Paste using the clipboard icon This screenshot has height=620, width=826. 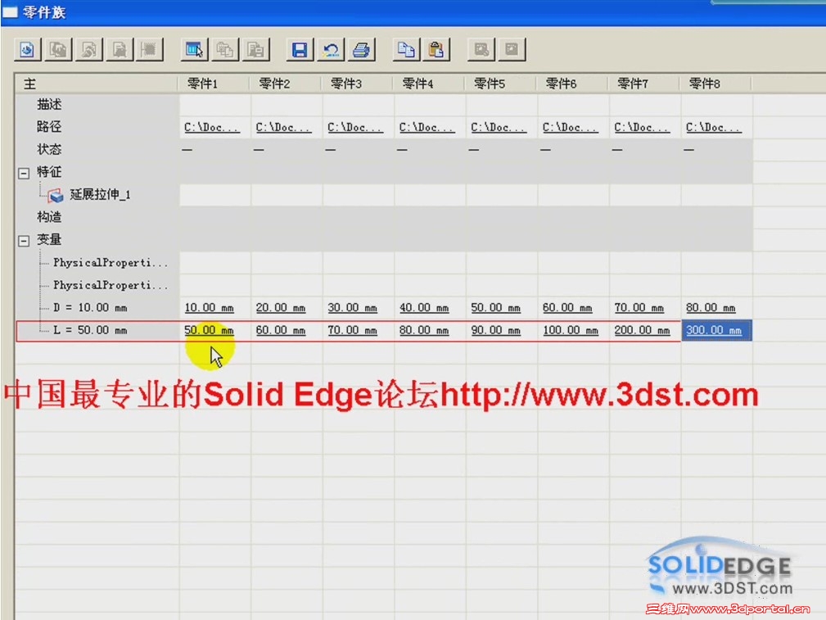pos(436,50)
